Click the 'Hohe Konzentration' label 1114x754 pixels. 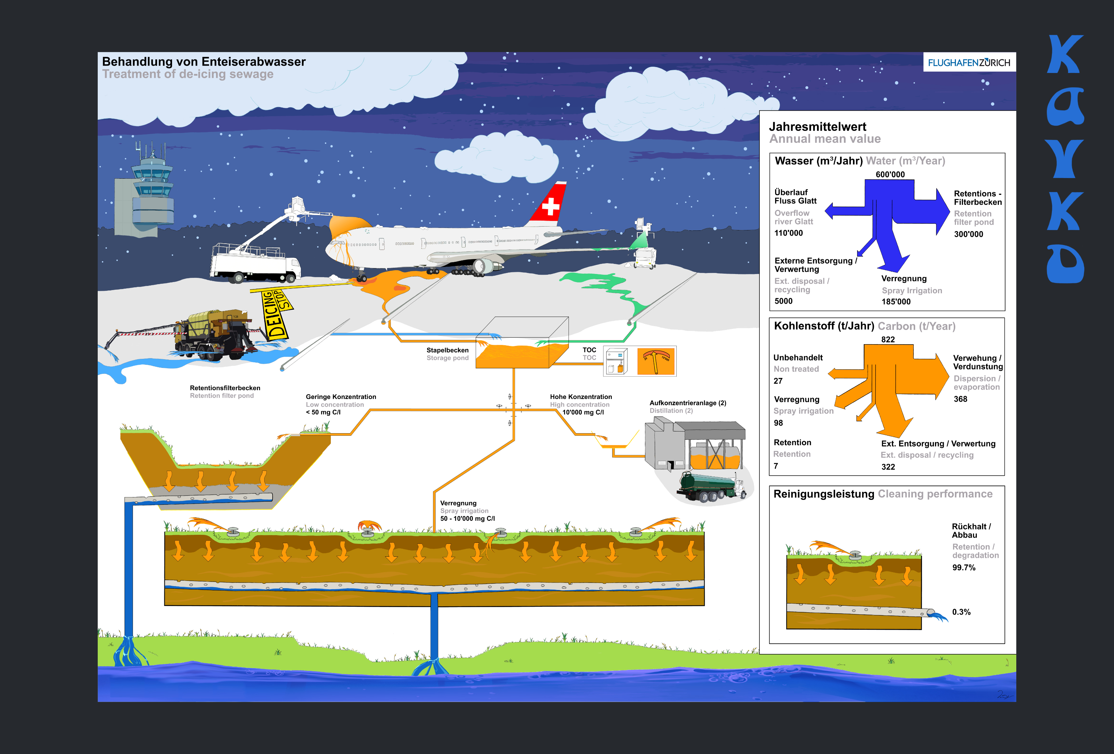coord(580,397)
